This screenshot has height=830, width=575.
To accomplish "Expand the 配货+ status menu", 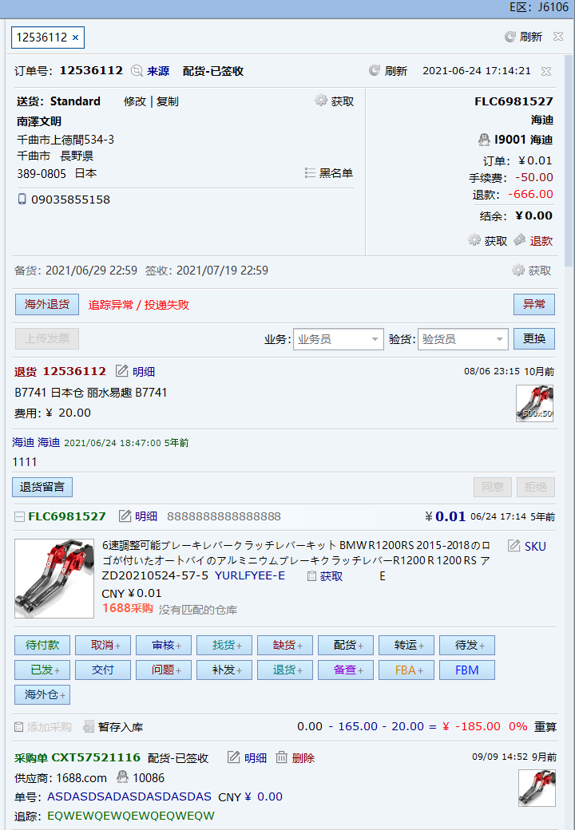I will pyautogui.click(x=346, y=646).
